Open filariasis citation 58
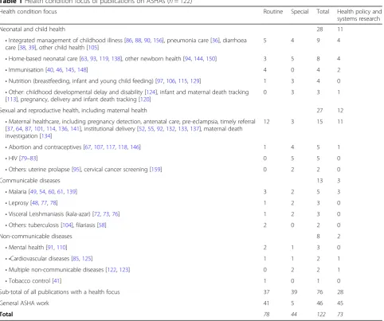This screenshot has height=321, width=384. coord(102,225)
